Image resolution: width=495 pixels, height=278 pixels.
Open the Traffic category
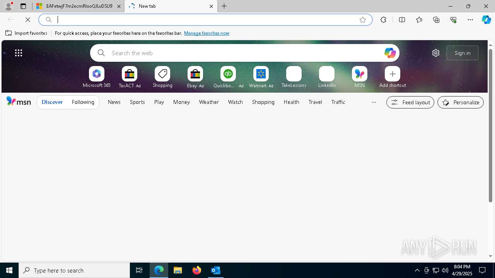point(338,102)
